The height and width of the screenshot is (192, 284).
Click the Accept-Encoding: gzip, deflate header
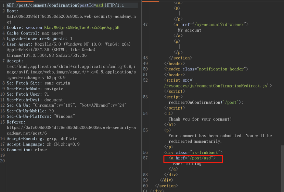coord(42,139)
